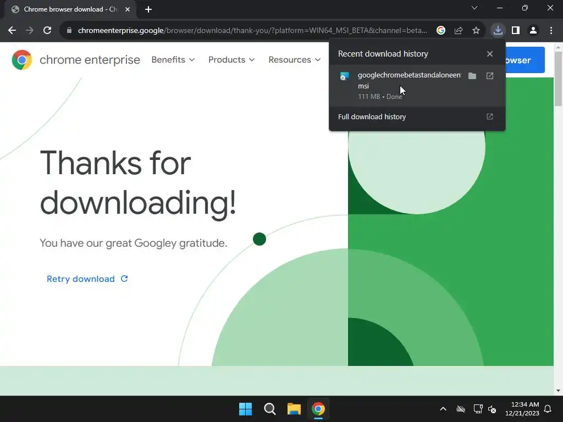The image size is (563, 422).
Task: Open the notifications bell
Action: point(548,409)
